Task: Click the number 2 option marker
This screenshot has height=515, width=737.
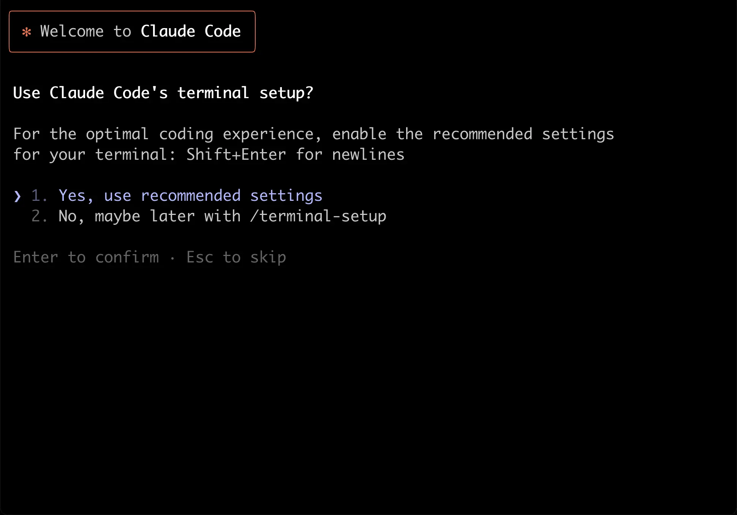Action: pos(39,216)
